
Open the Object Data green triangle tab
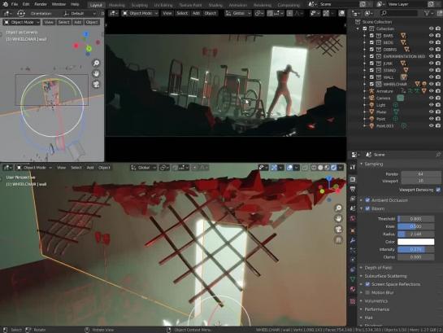click(x=353, y=279)
